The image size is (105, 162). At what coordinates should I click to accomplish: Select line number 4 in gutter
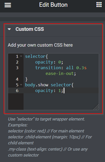tap(17, 79)
